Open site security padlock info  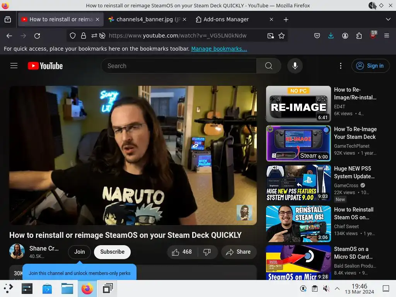click(84, 36)
